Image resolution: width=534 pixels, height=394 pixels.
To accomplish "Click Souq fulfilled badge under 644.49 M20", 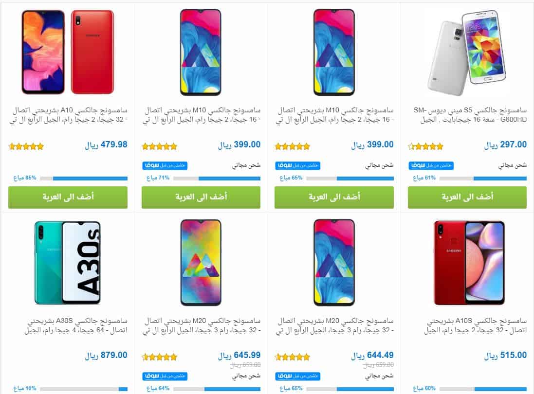I will click(297, 376).
